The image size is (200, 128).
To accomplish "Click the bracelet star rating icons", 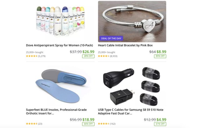I will click(104, 56).
